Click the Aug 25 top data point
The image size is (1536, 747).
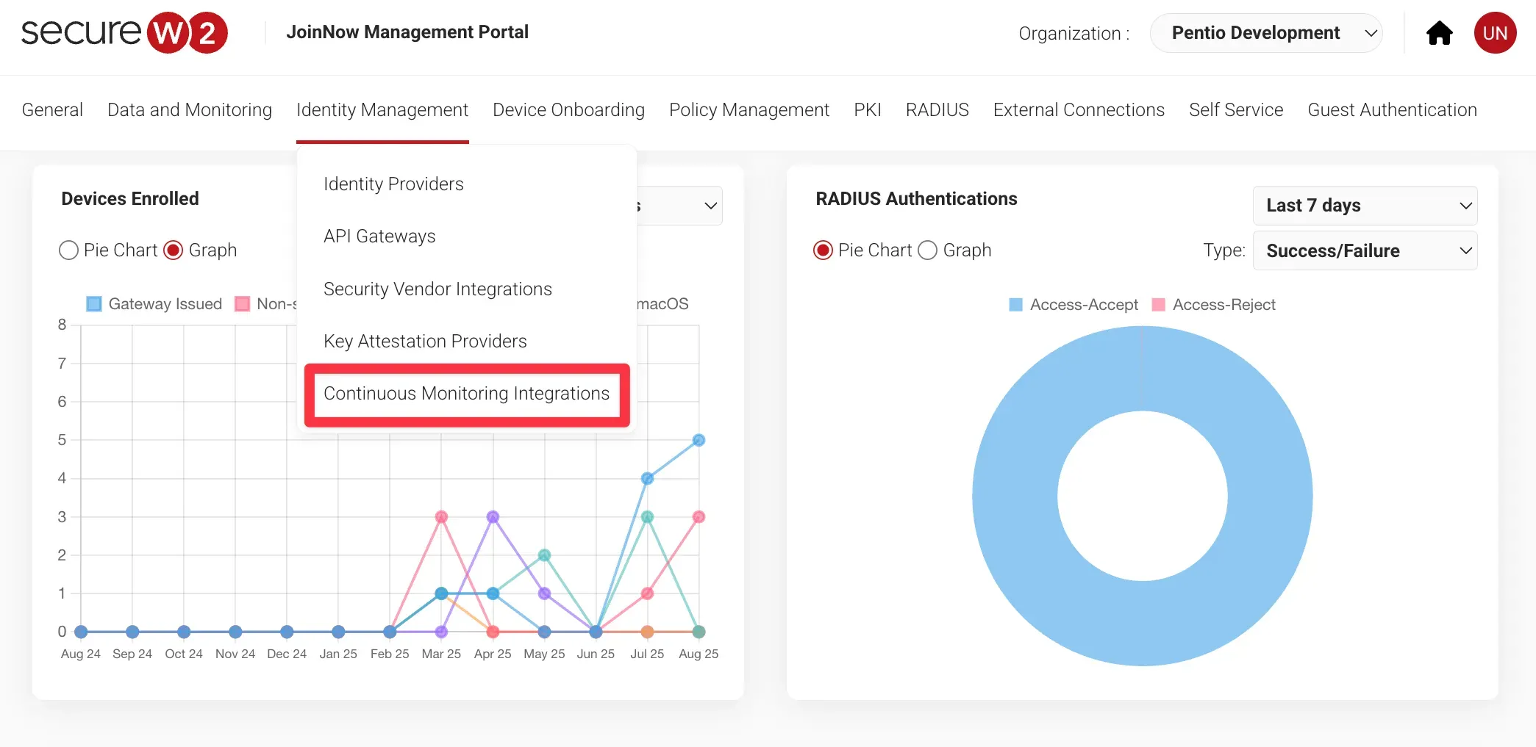(699, 440)
